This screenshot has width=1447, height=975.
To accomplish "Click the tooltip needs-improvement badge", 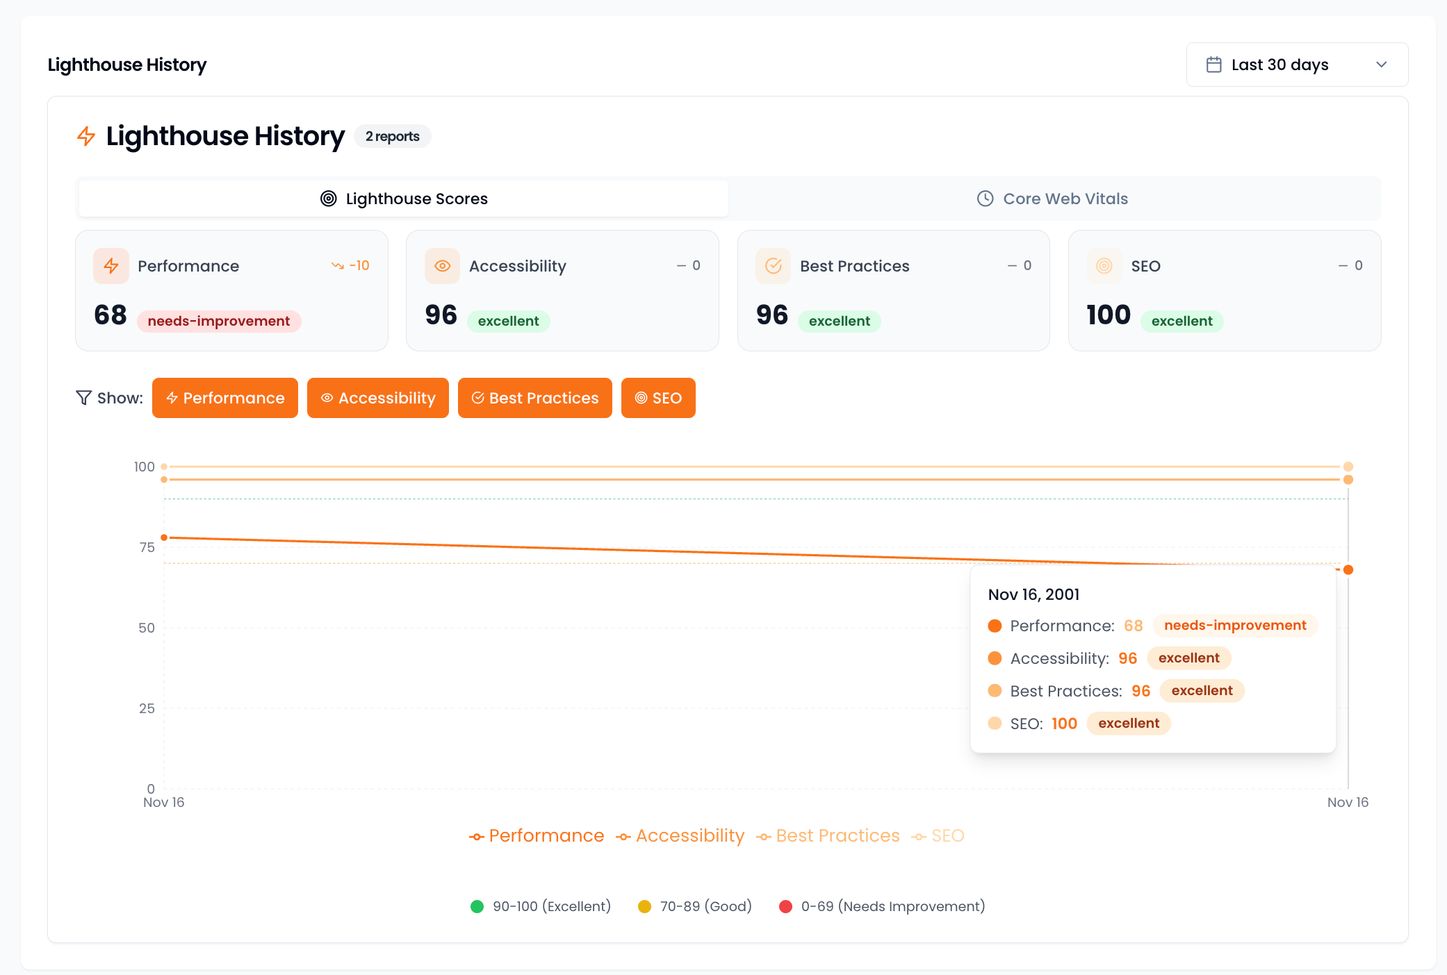I will point(1235,625).
